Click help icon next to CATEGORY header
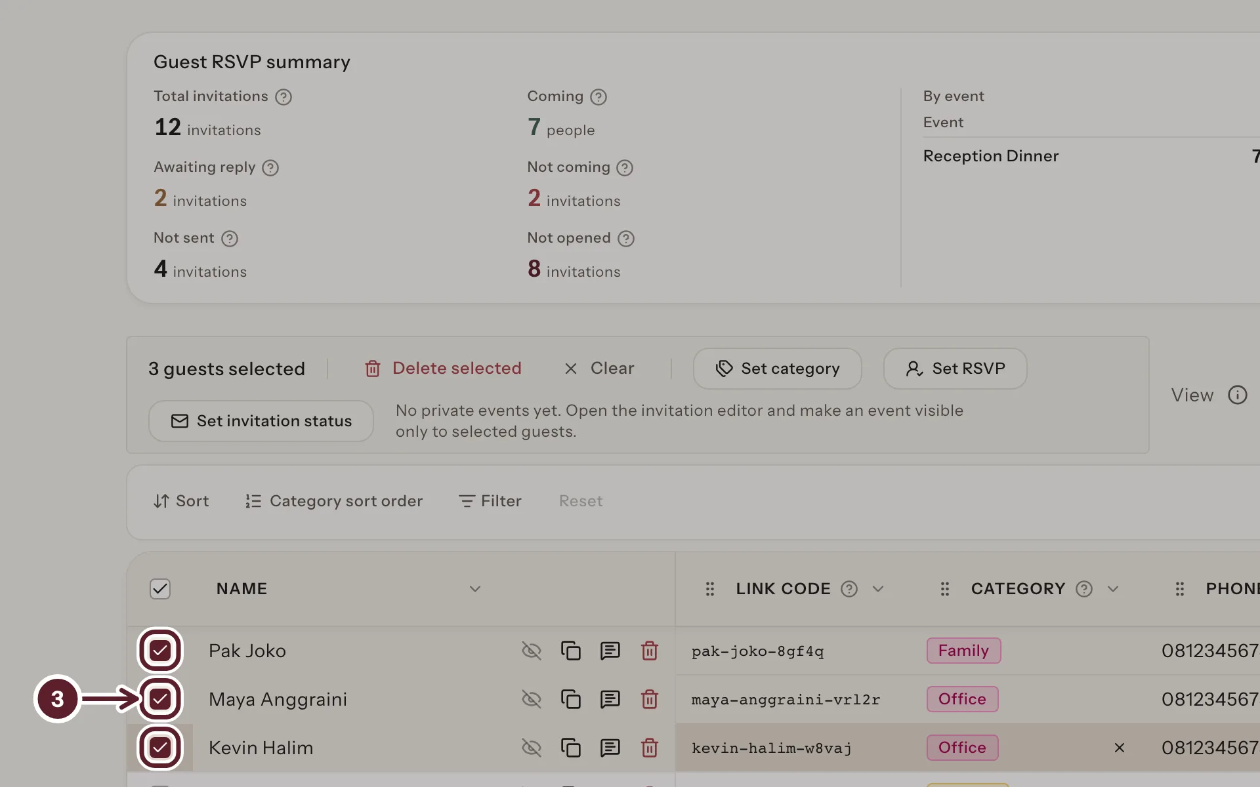The height and width of the screenshot is (787, 1260). tap(1084, 589)
